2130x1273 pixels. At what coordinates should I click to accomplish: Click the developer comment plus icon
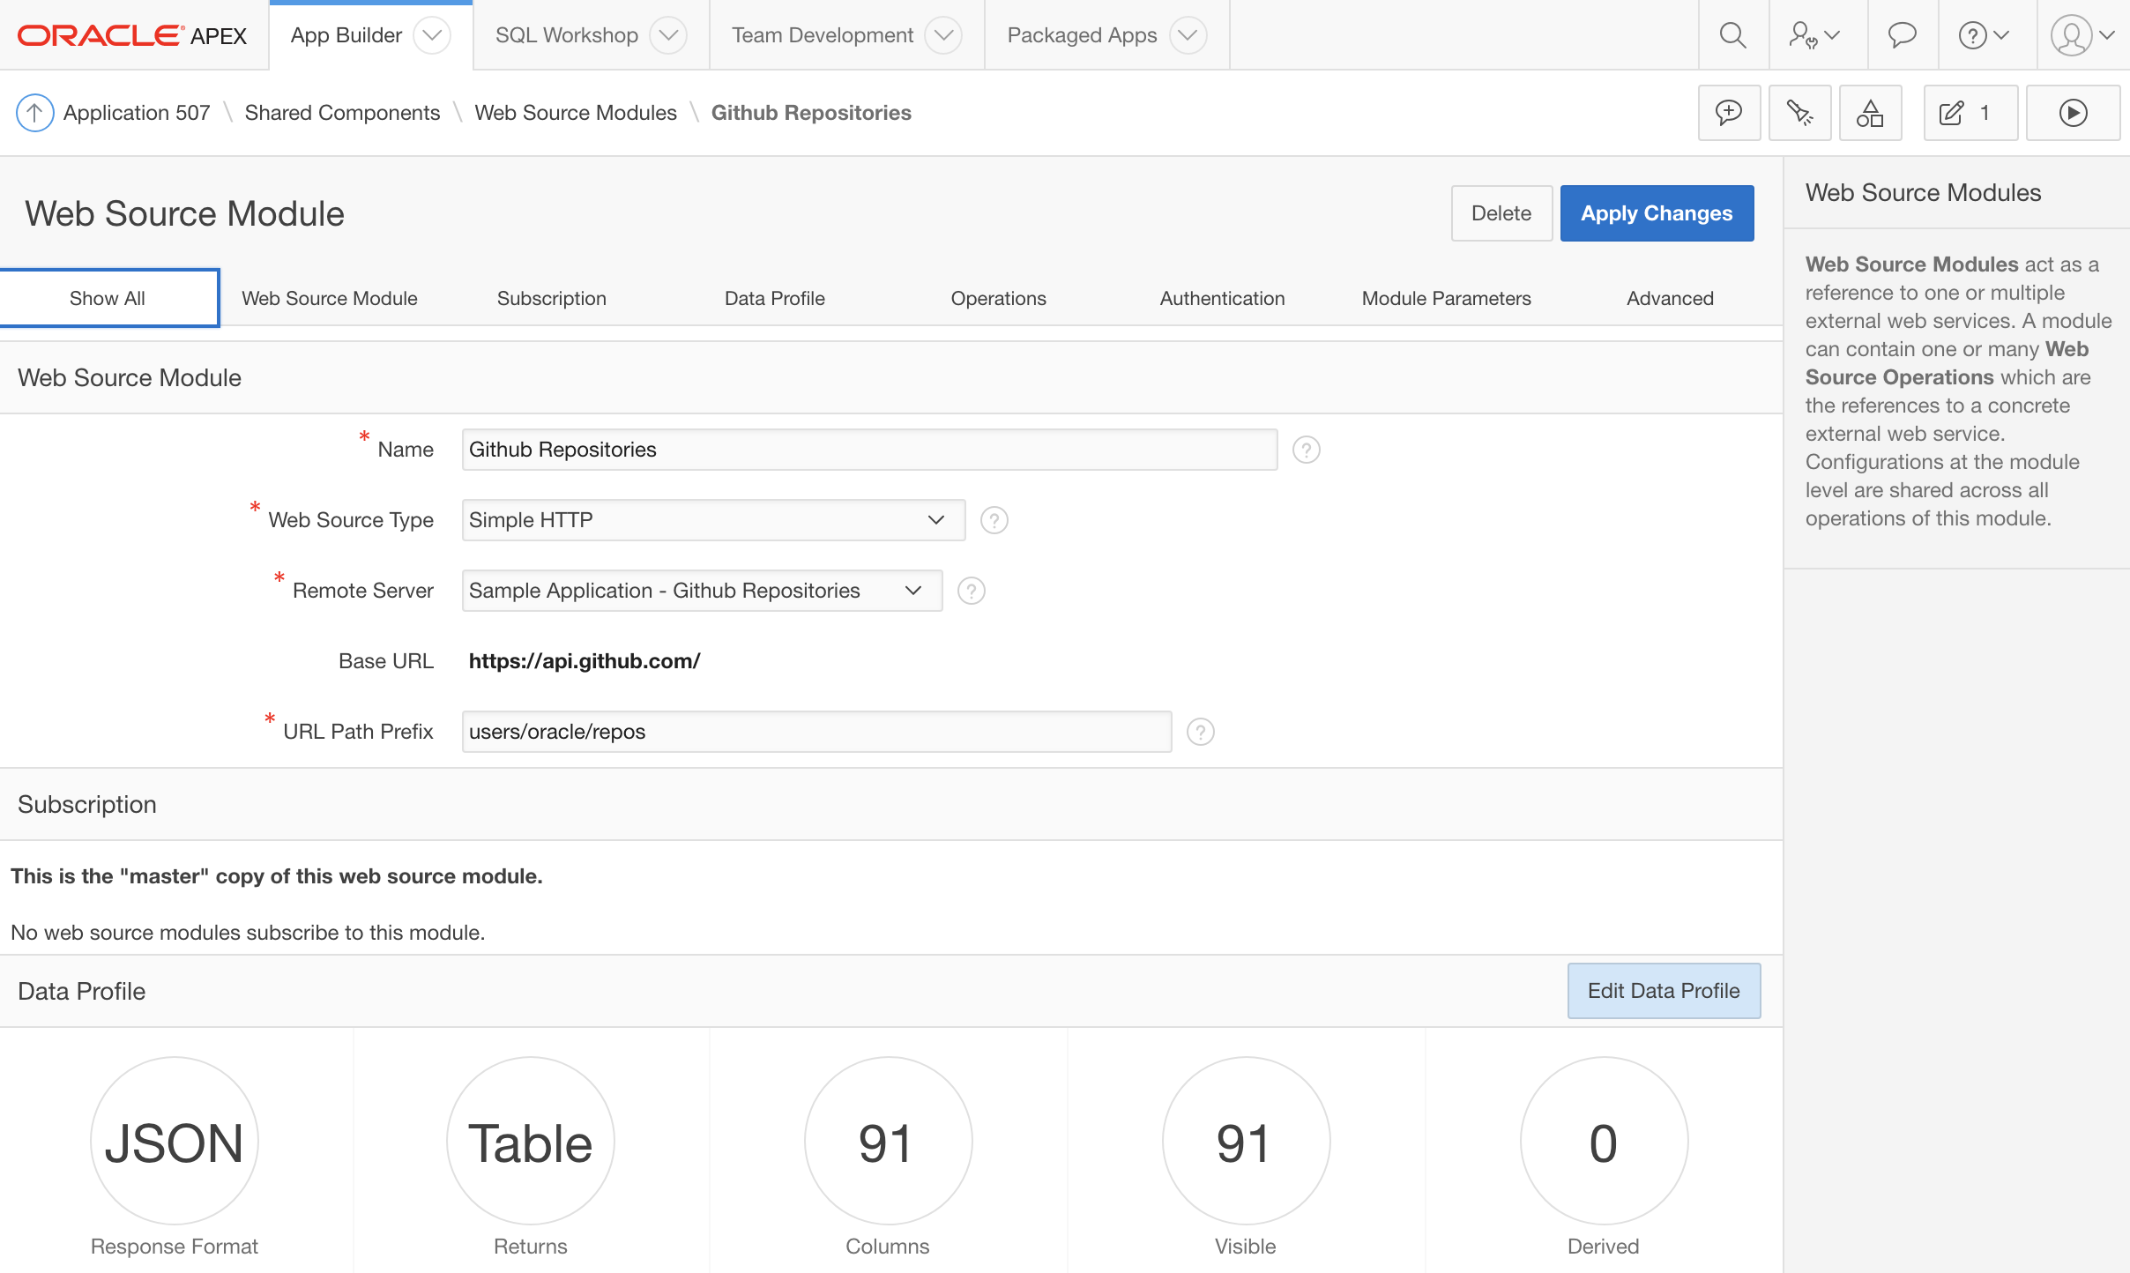[1728, 113]
